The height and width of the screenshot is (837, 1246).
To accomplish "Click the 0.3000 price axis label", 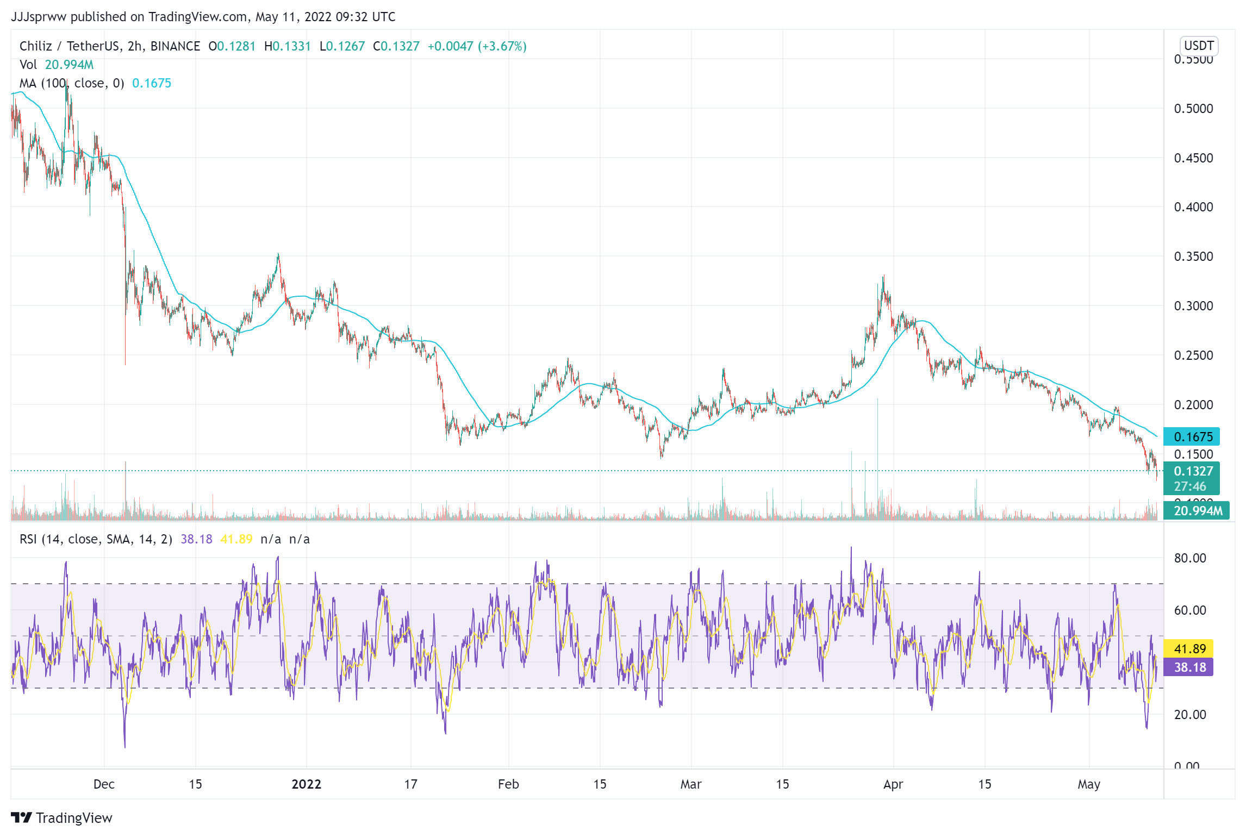I will (x=1193, y=306).
